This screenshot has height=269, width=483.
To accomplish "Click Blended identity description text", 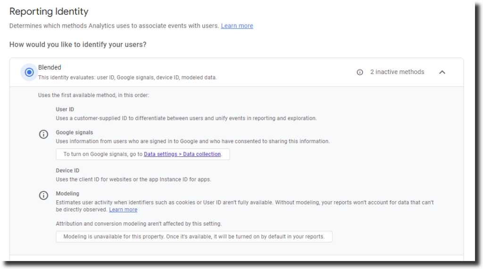I will tap(127, 77).
